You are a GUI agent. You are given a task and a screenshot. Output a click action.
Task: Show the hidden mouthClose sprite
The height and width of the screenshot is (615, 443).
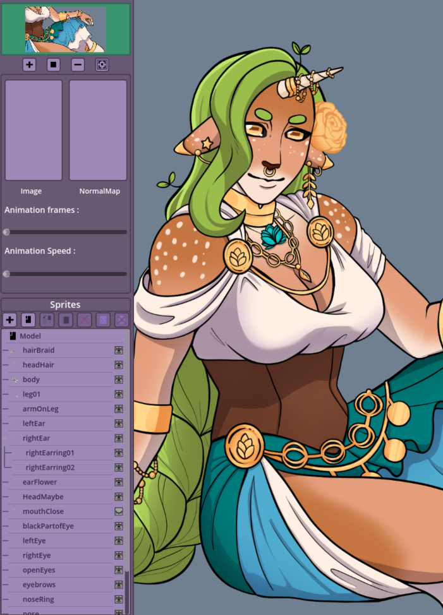pos(118,511)
